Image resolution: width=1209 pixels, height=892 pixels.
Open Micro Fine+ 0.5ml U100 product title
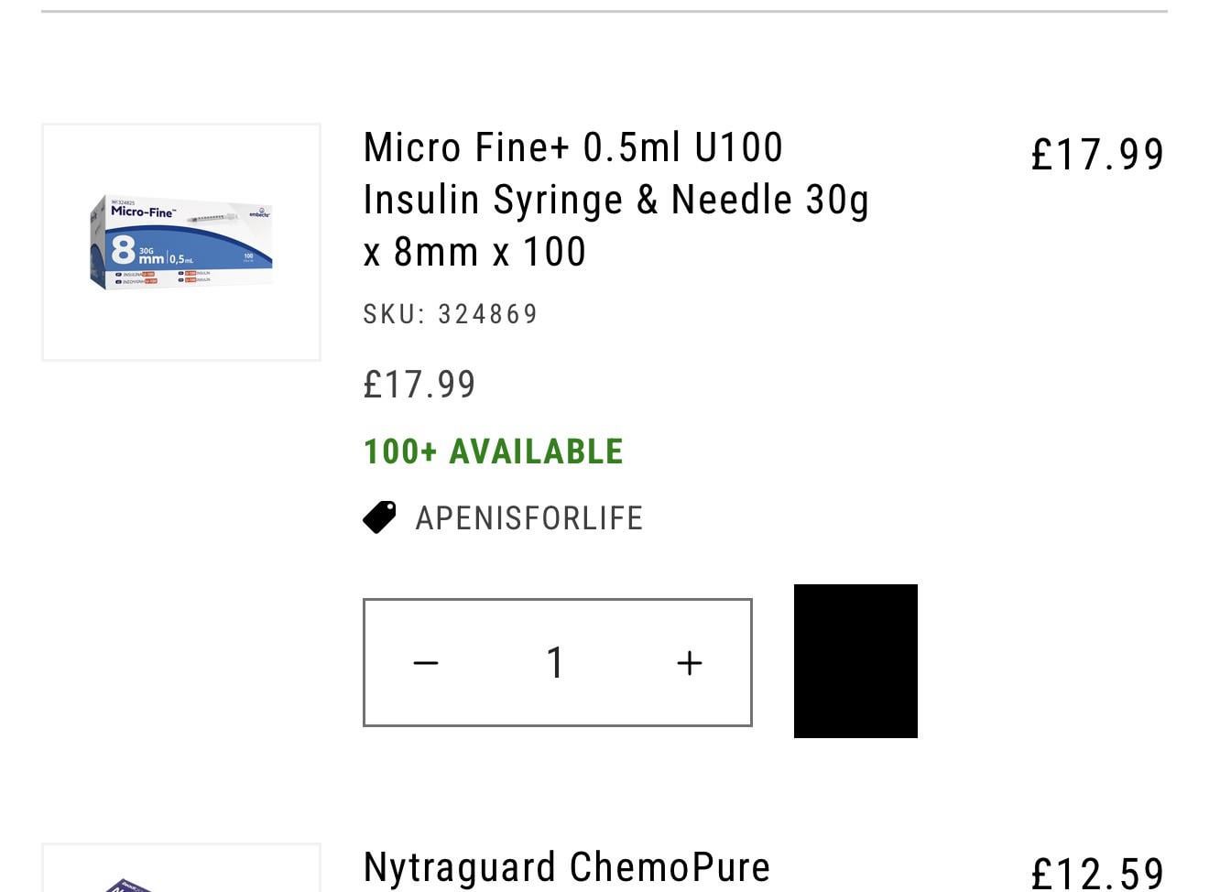[x=572, y=147]
